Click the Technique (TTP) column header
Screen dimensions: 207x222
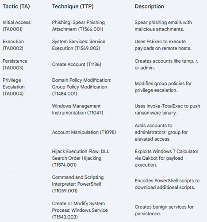(73, 7)
